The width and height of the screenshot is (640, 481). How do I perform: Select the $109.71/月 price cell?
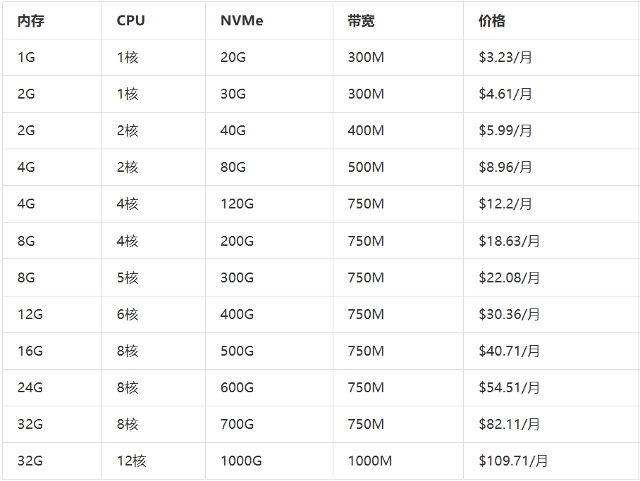click(x=513, y=461)
